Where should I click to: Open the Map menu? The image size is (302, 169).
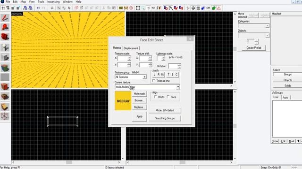tap(23, 2)
